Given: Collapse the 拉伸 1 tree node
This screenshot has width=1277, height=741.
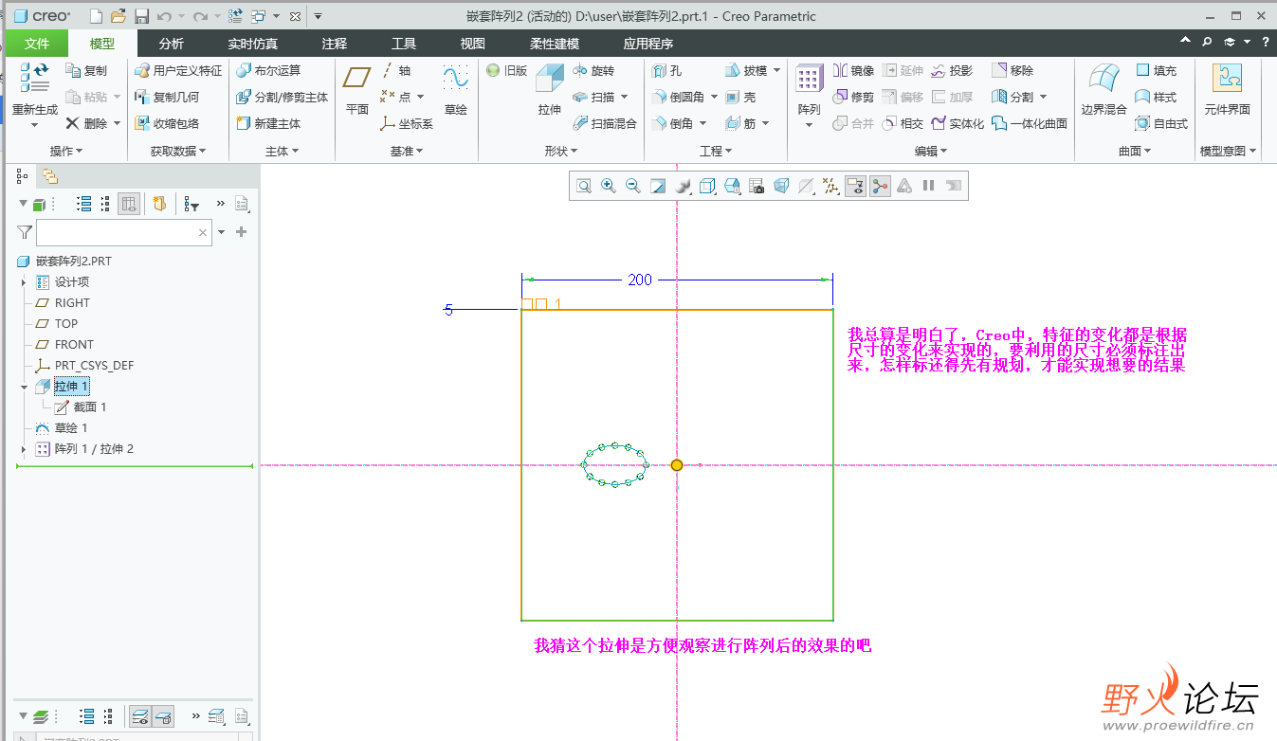Looking at the screenshot, I should [24, 387].
